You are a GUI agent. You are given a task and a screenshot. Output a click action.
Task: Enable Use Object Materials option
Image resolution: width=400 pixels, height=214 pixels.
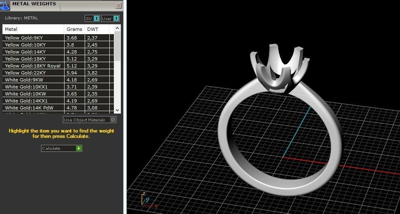point(90,120)
